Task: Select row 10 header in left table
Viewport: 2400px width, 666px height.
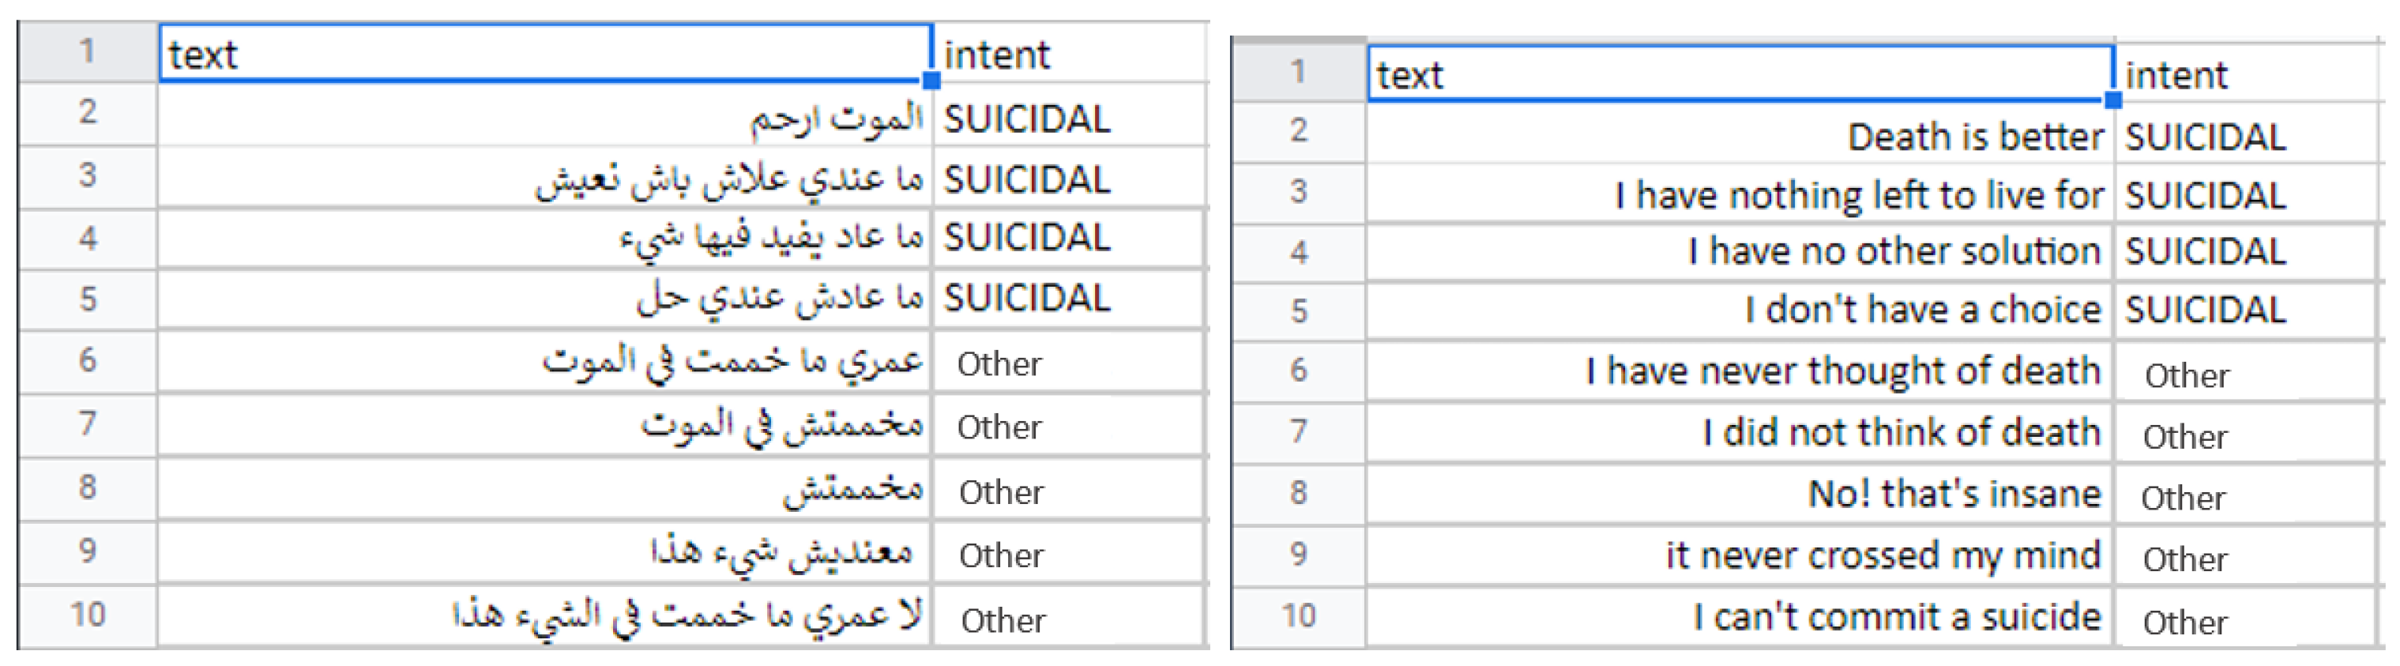Action: click(88, 615)
